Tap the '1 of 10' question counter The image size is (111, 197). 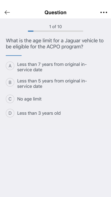[x=55, y=27]
